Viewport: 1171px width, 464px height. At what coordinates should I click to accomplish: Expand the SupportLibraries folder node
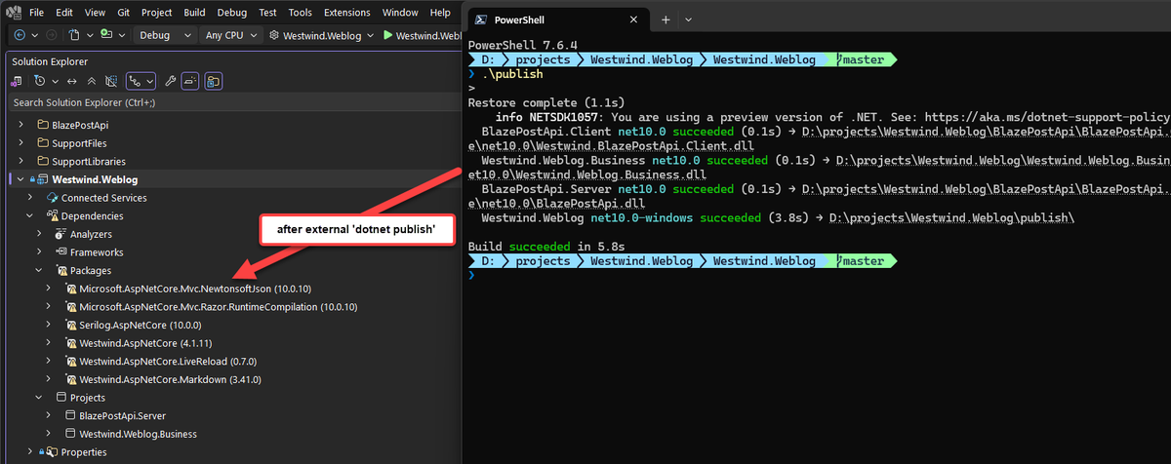coord(21,162)
